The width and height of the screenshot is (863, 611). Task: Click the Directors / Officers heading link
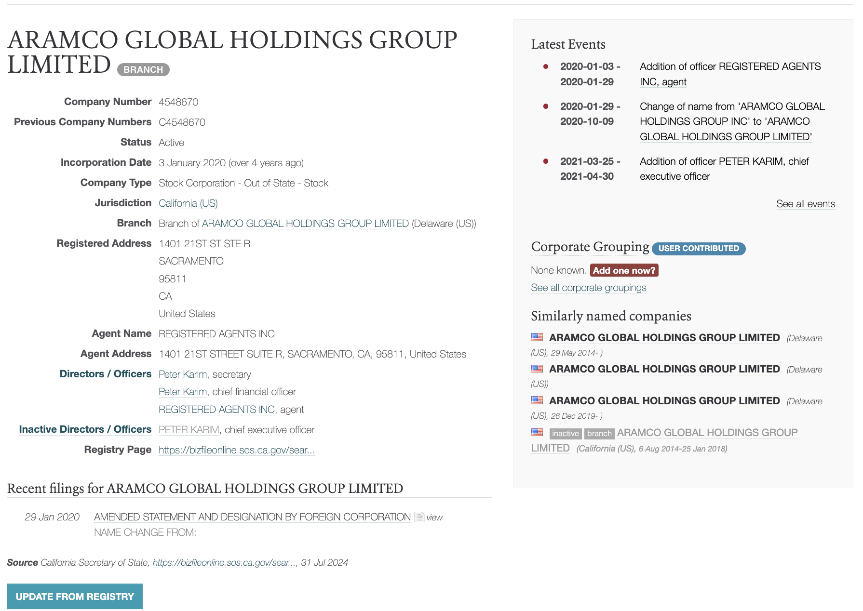[105, 374]
